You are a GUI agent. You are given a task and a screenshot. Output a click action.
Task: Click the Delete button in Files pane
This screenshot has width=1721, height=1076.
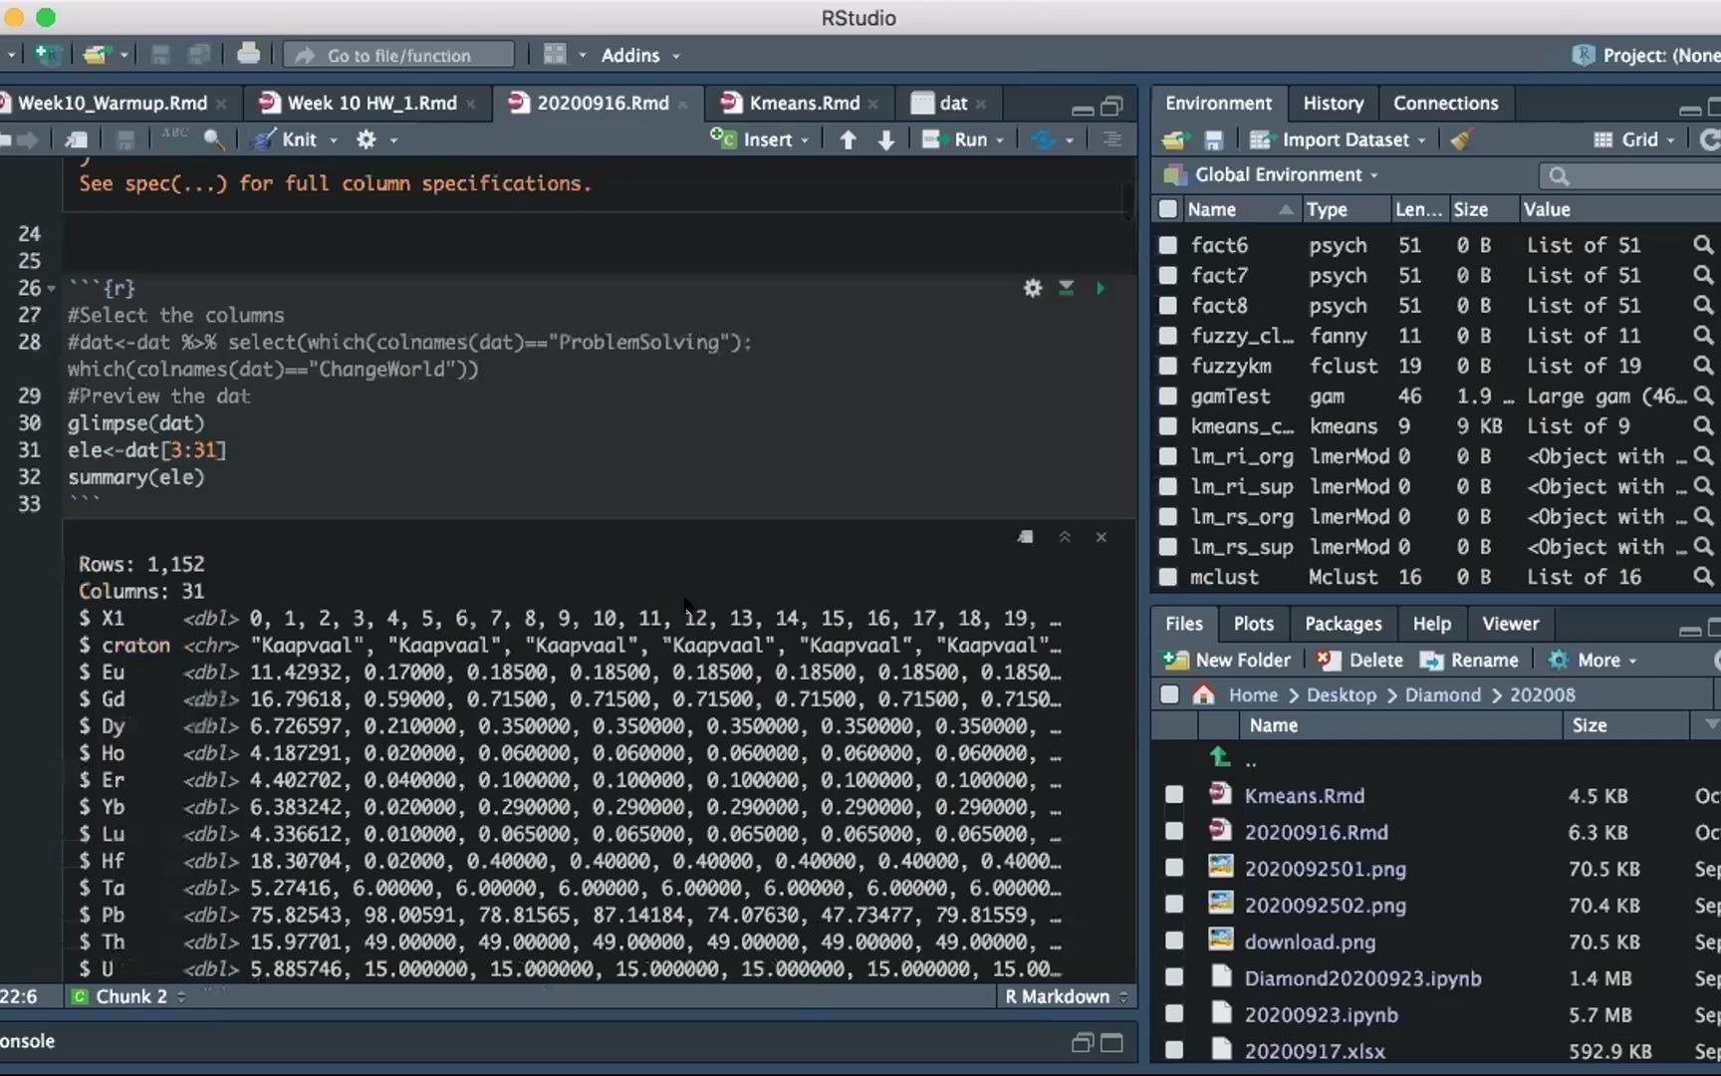point(1359,661)
